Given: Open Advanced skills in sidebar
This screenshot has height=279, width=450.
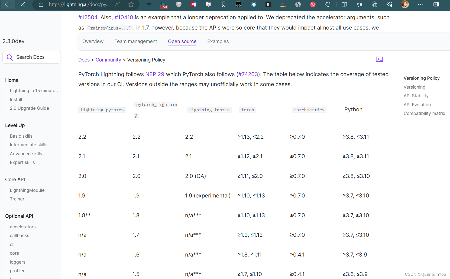Looking at the screenshot, I should [26, 154].
